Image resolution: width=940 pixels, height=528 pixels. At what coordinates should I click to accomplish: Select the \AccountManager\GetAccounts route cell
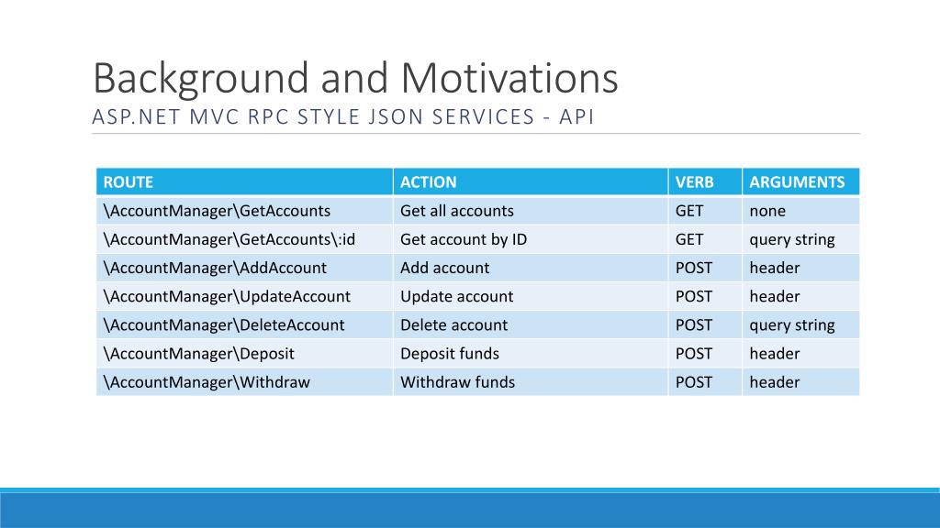244,211
